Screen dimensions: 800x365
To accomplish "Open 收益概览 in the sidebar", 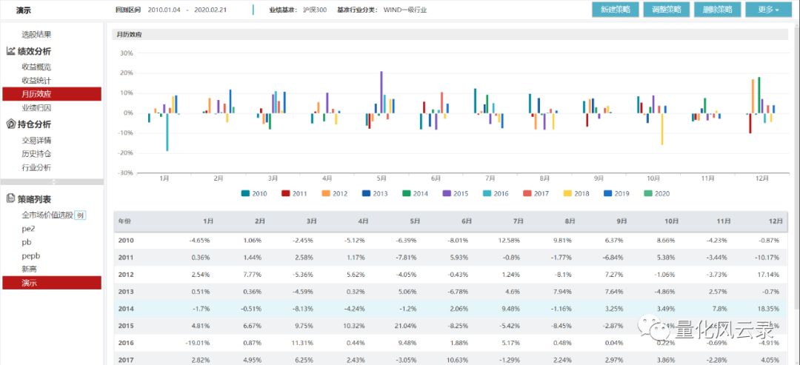I will pos(36,67).
